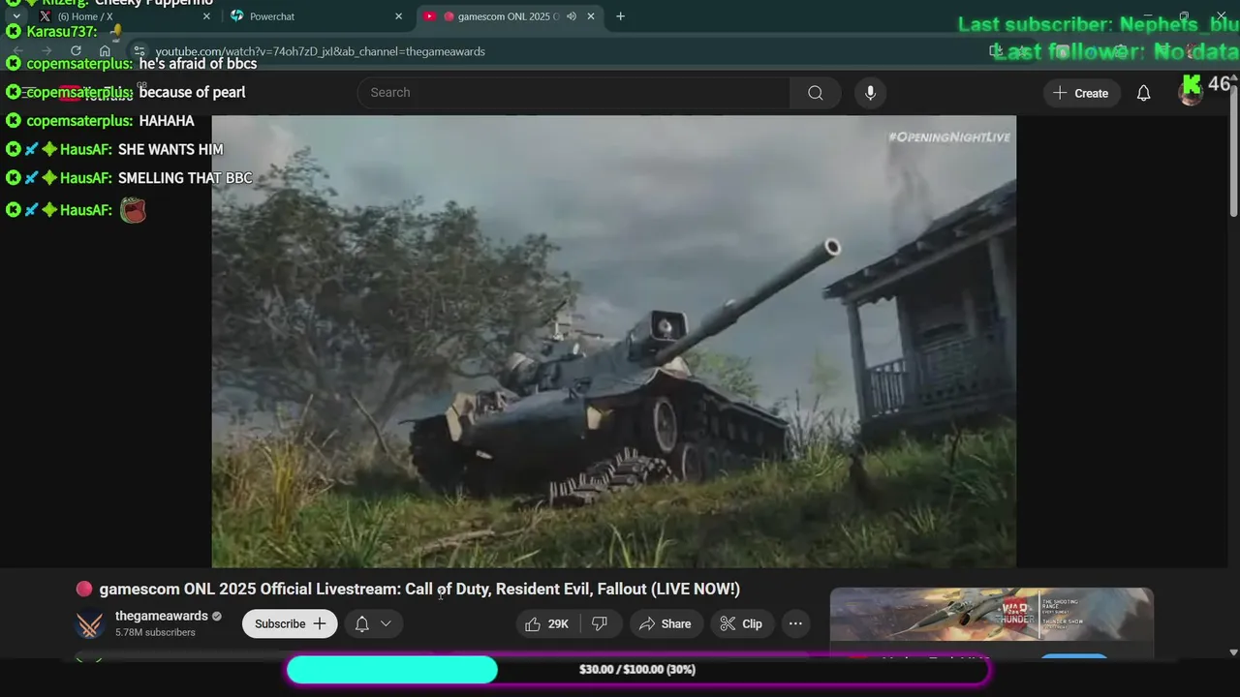The image size is (1240, 697).
Task: Click the $30.00 / $100.00 donation goal bar
Action: click(x=637, y=670)
